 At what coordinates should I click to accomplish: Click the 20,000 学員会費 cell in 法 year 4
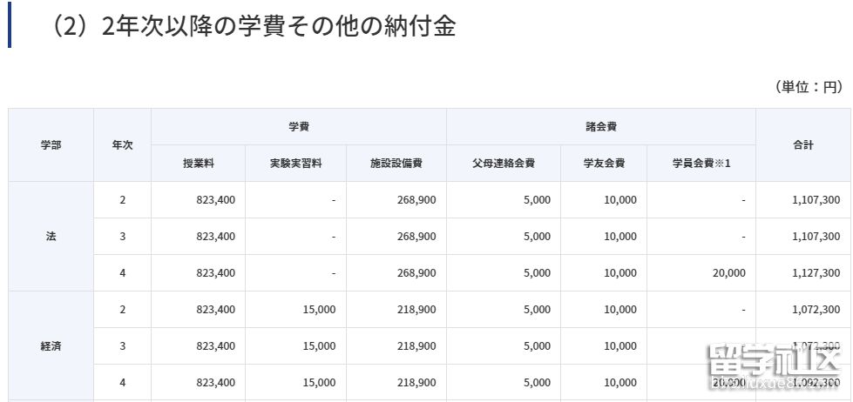pyautogui.click(x=728, y=273)
